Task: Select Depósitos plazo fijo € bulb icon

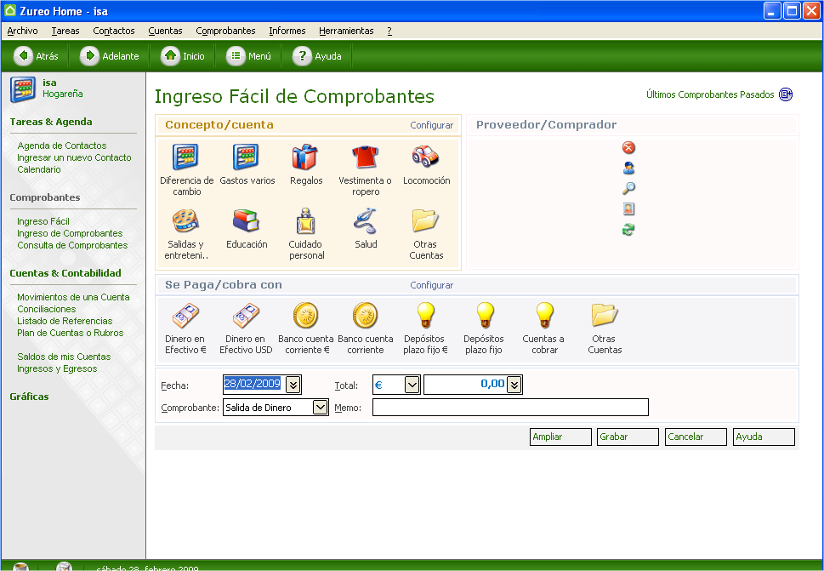Action: pyautogui.click(x=425, y=316)
